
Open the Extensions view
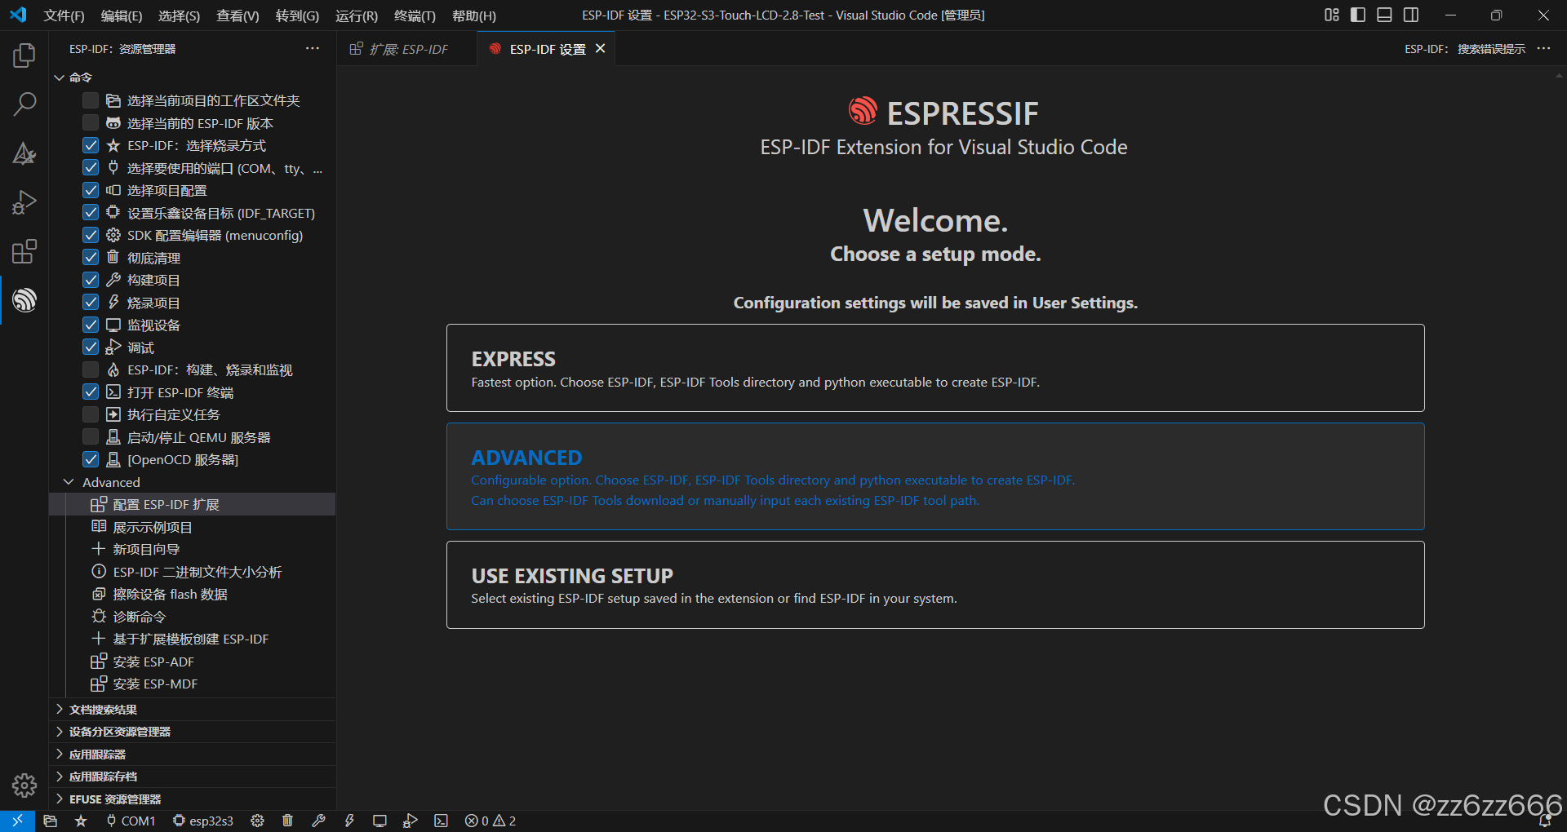pyautogui.click(x=24, y=251)
